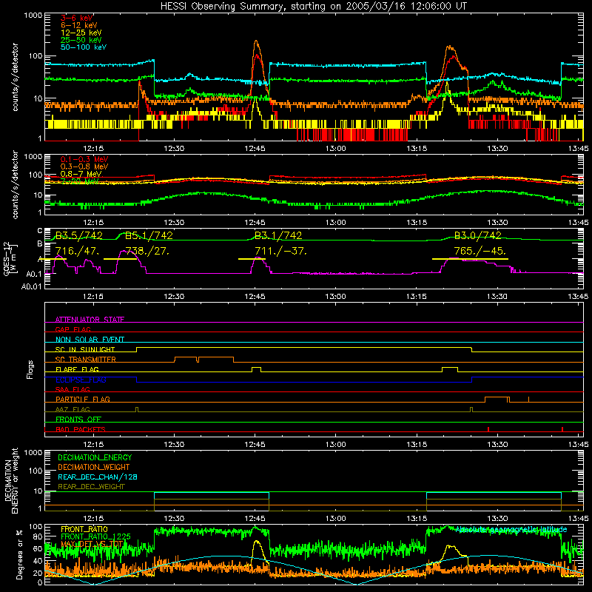Select the 765./-45. position label

(480, 251)
